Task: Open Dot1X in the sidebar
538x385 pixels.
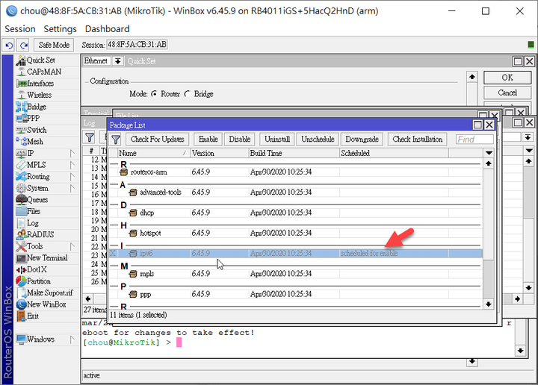Action: (x=37, y=270)
